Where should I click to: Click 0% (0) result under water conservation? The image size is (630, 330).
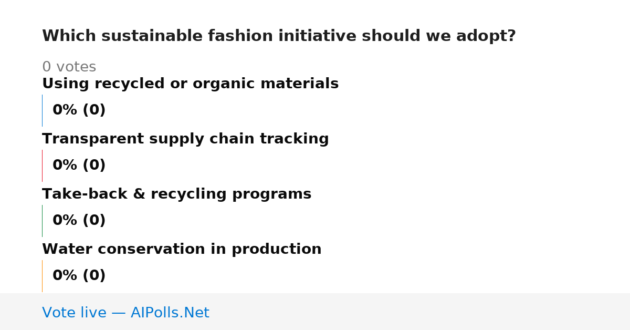79,276
